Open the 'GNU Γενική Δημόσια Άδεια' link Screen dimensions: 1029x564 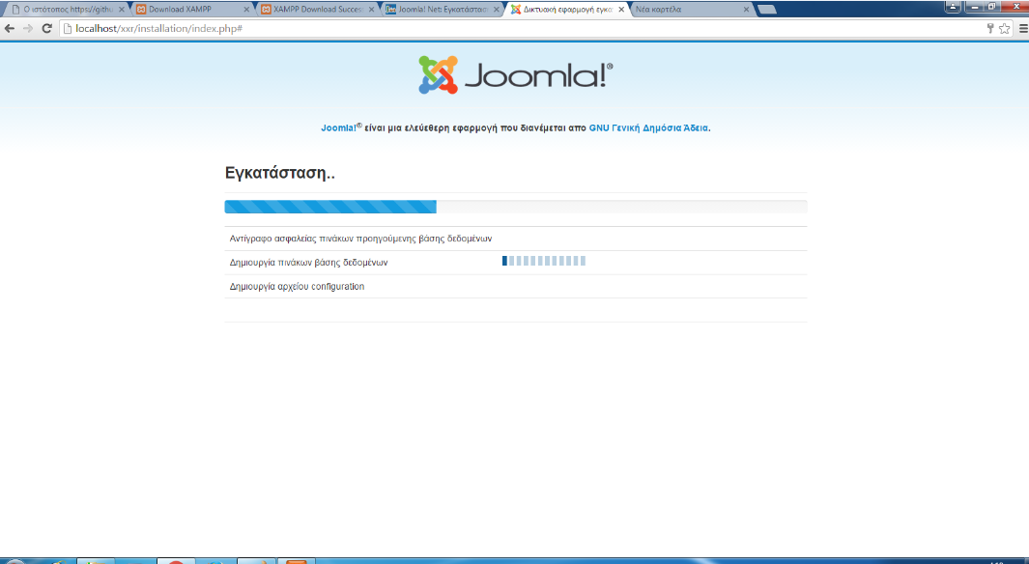pyautogui.click(x=648, y=127)
